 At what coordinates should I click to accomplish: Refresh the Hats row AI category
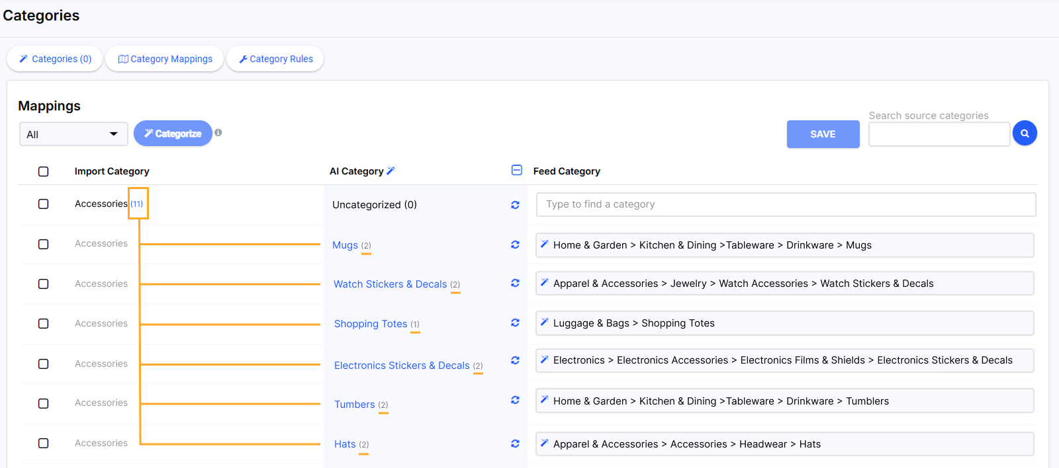coord(515,444)
